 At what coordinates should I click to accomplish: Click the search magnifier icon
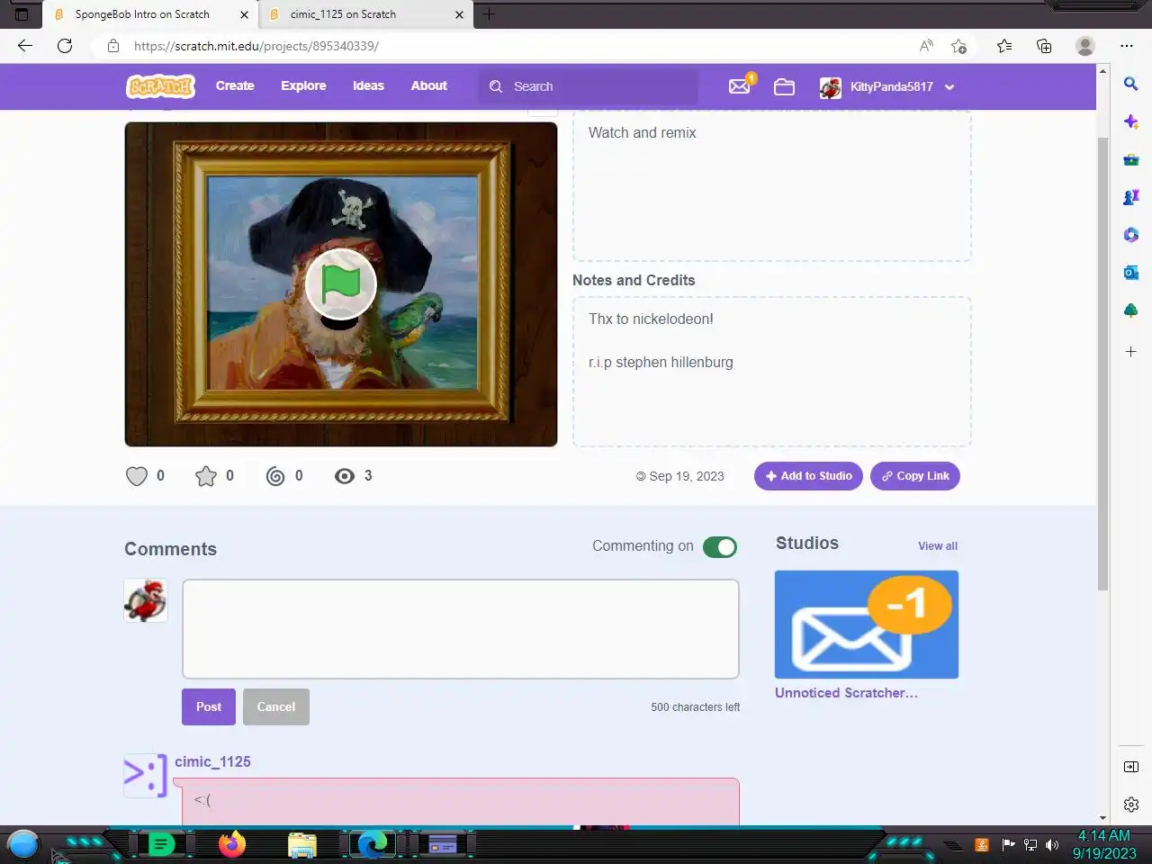496,86
